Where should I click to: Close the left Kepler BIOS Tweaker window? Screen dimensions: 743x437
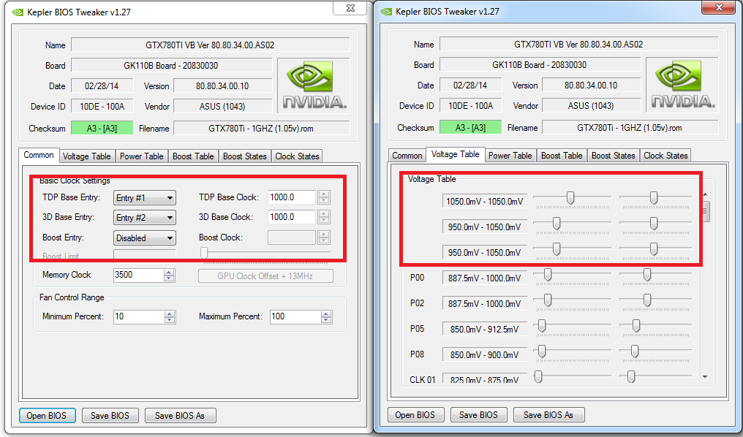tap(350, 8)
